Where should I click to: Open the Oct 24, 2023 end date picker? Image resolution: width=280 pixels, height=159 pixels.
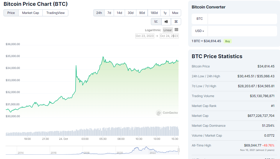coord(169,36)
